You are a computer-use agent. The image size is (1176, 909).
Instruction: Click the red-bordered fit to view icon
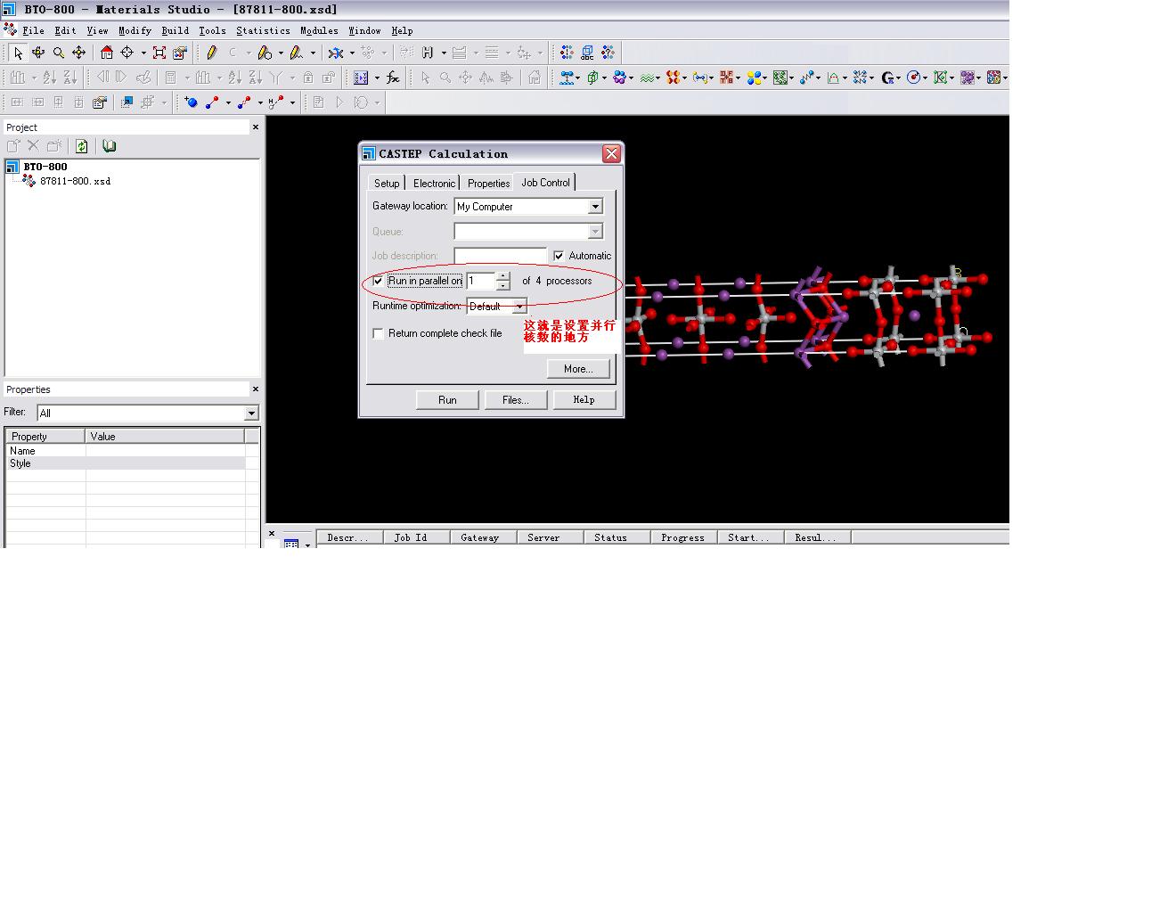click(159, 53)
